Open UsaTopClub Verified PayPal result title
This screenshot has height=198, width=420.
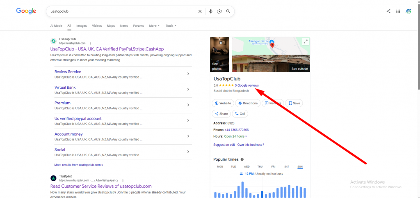pos(107,49)
